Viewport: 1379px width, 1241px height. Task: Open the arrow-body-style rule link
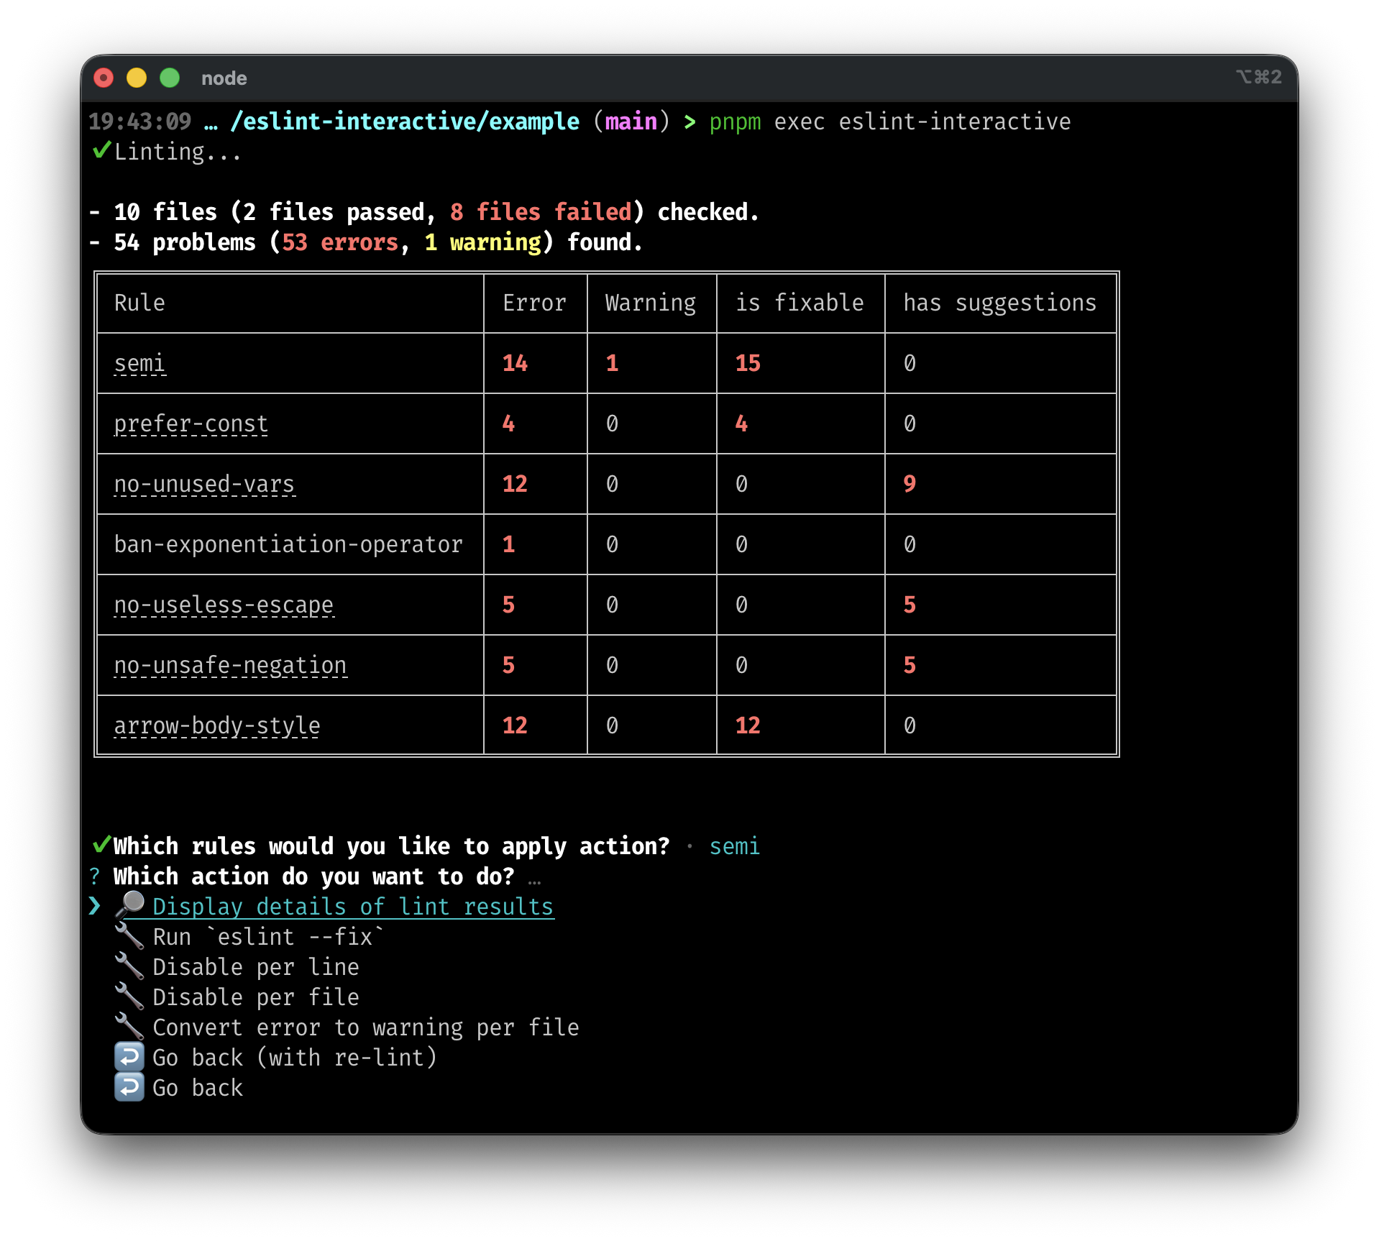[x=217, y=726]
